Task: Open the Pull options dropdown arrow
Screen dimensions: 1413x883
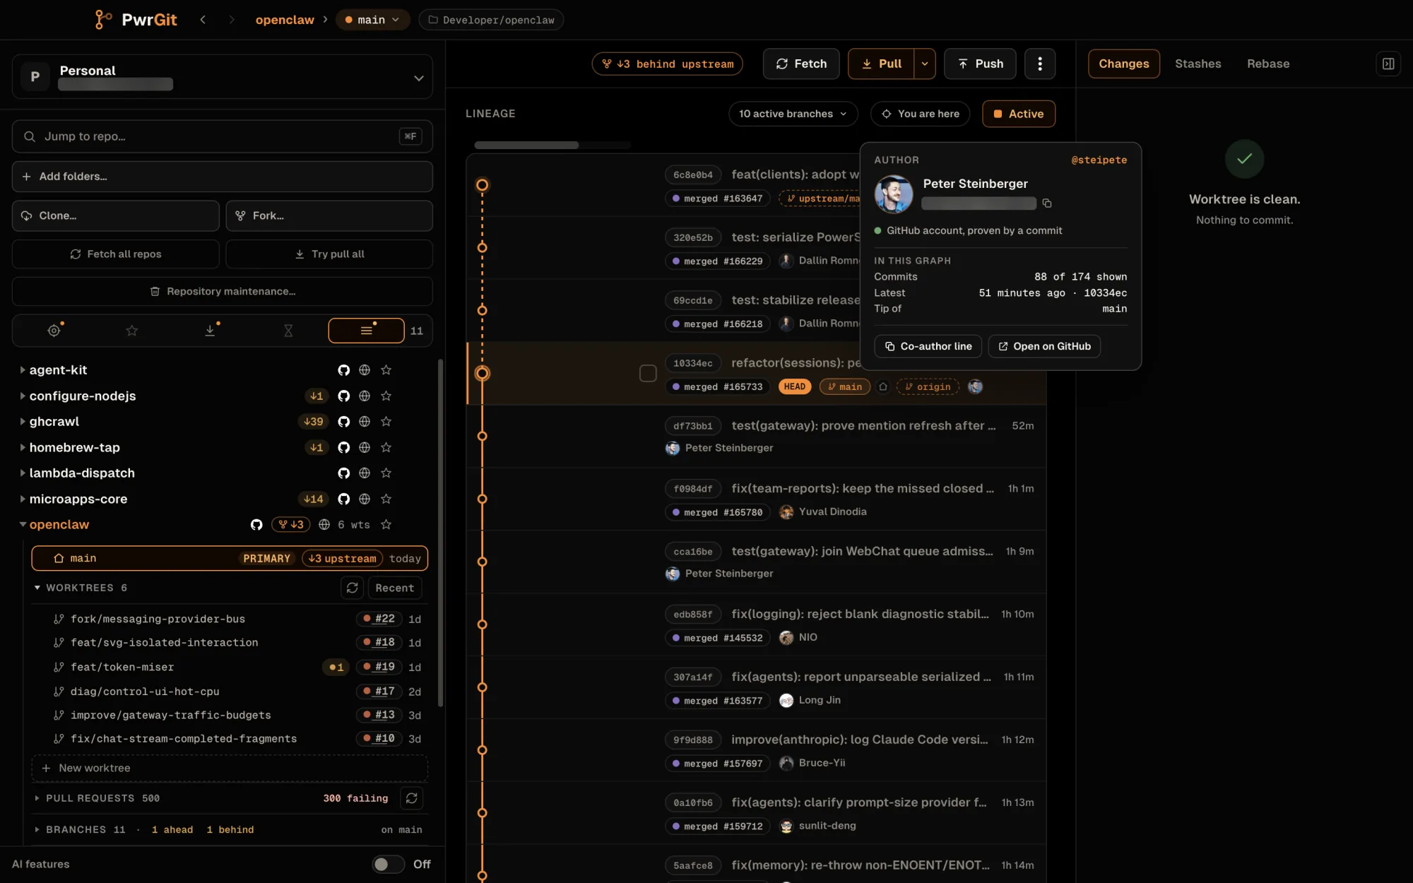Action: coord(925,64)
